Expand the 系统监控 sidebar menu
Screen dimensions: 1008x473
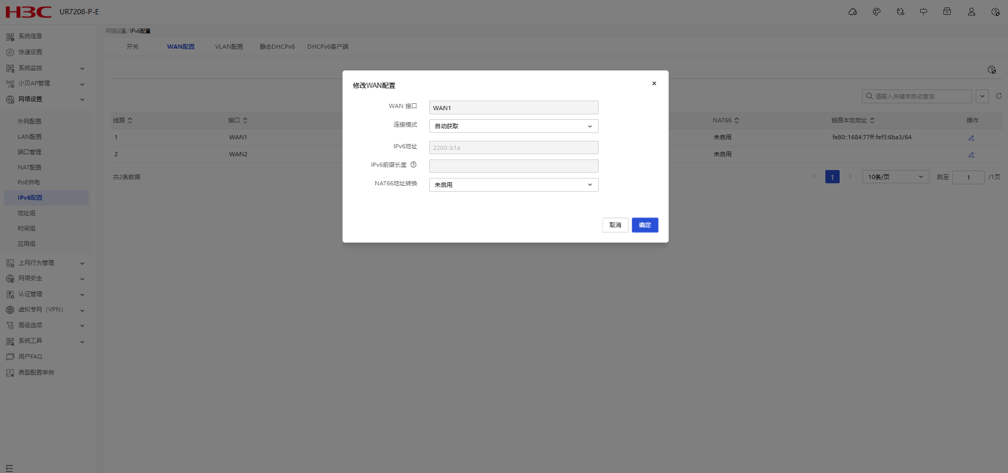pyautogui.click(x=45, y=68)
